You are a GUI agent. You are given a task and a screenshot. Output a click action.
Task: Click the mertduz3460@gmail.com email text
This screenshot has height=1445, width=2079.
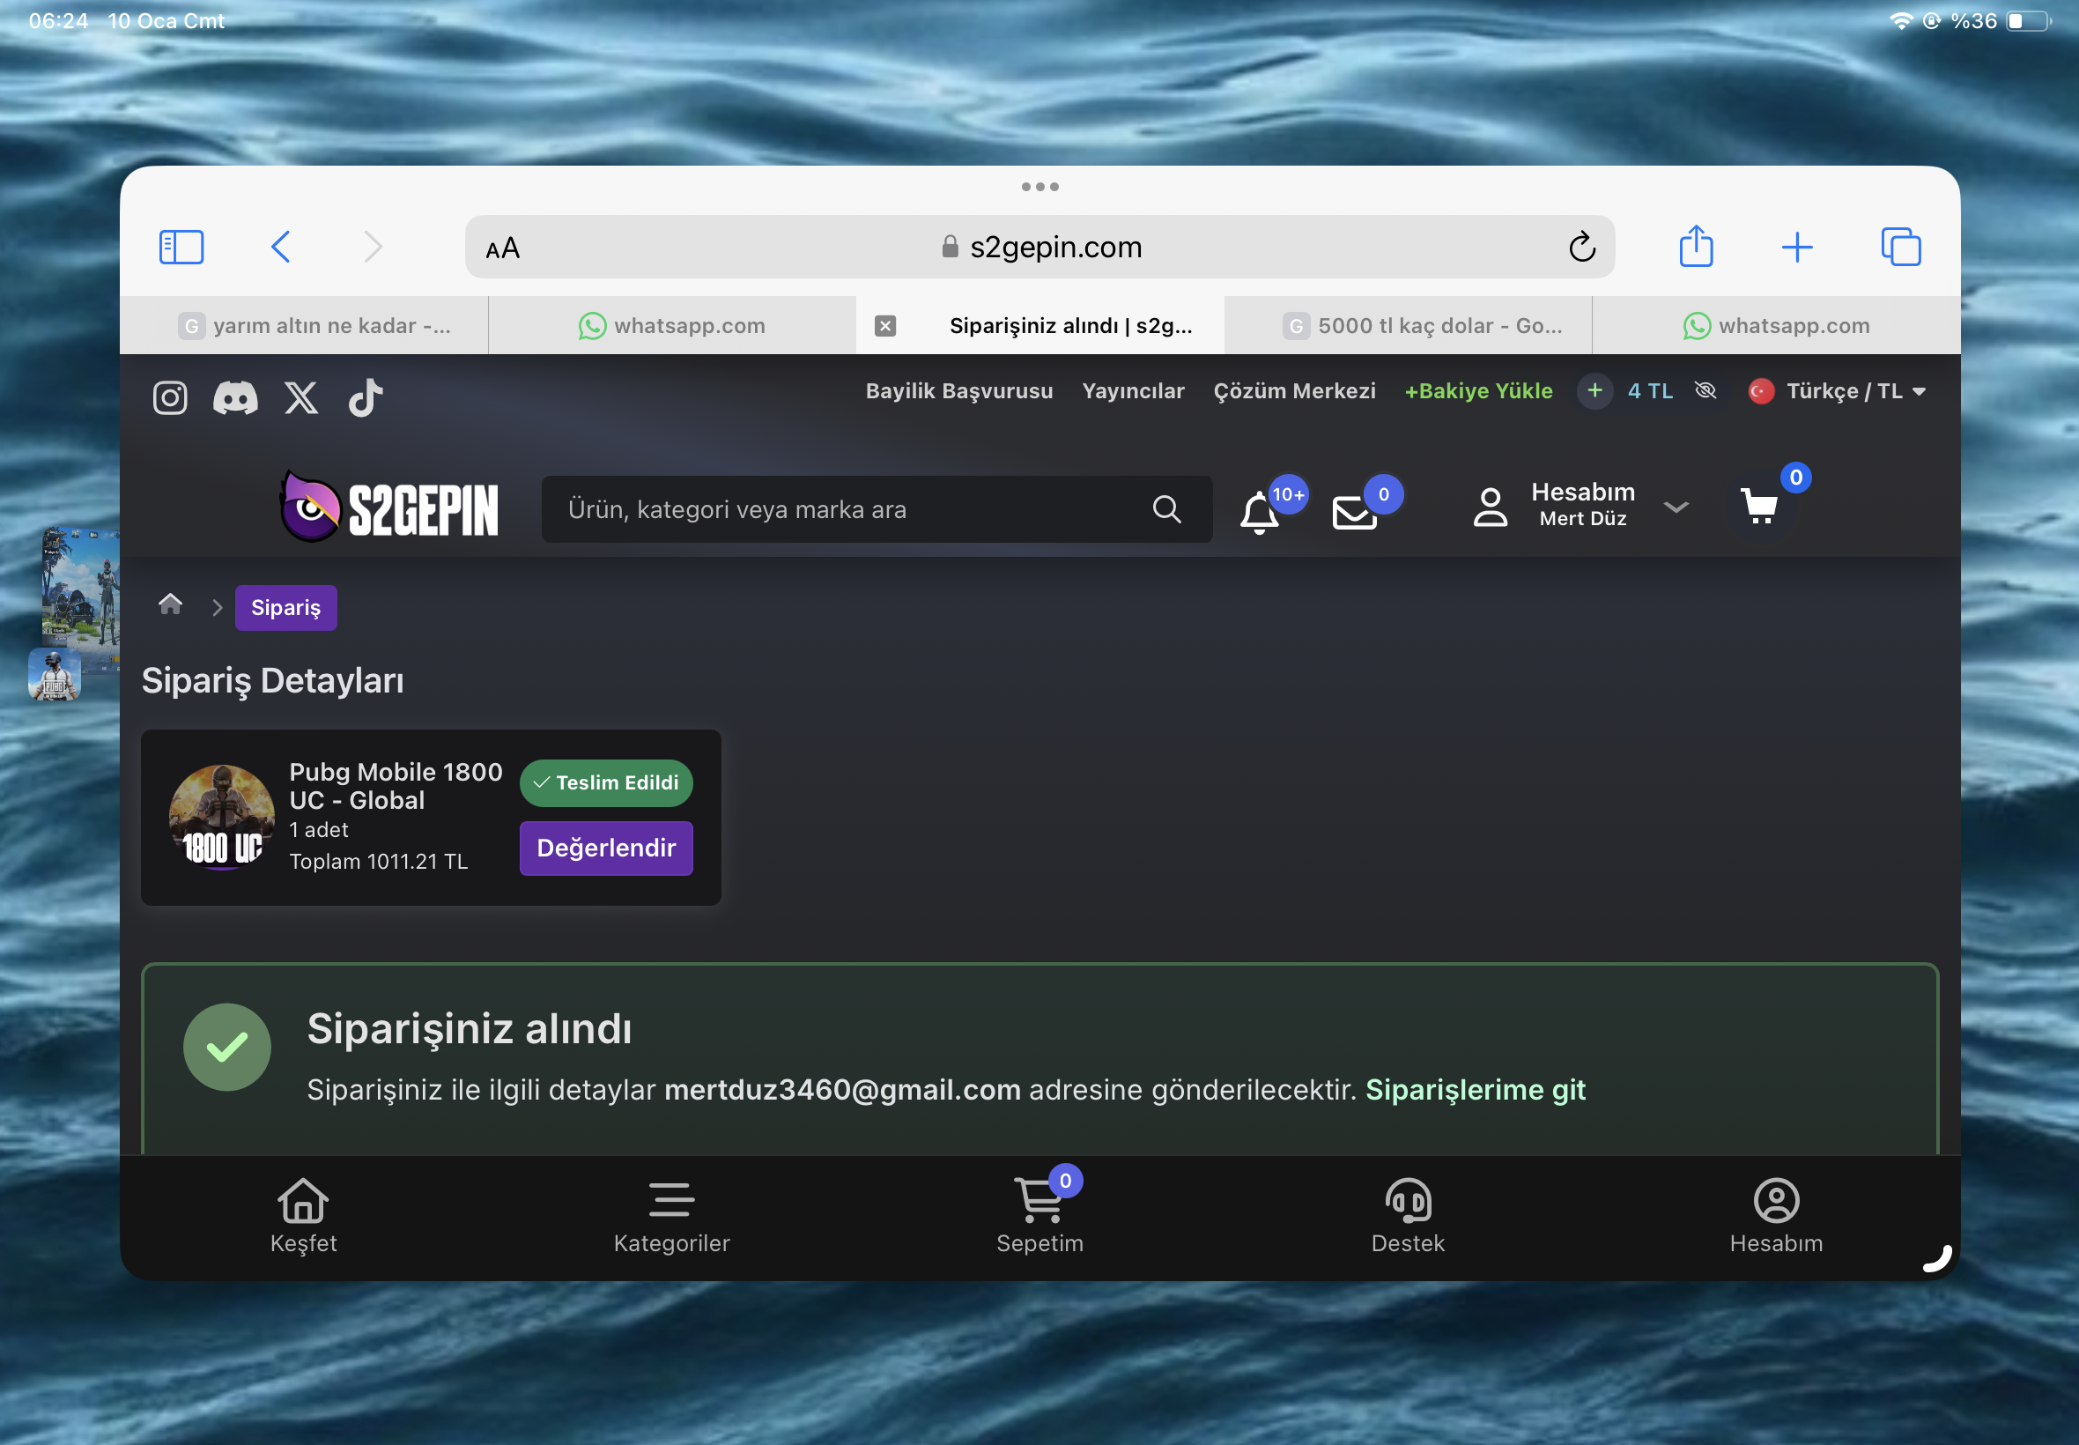[843, 1090]
